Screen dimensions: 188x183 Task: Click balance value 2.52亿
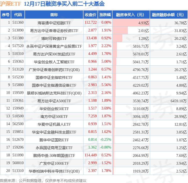181,171
